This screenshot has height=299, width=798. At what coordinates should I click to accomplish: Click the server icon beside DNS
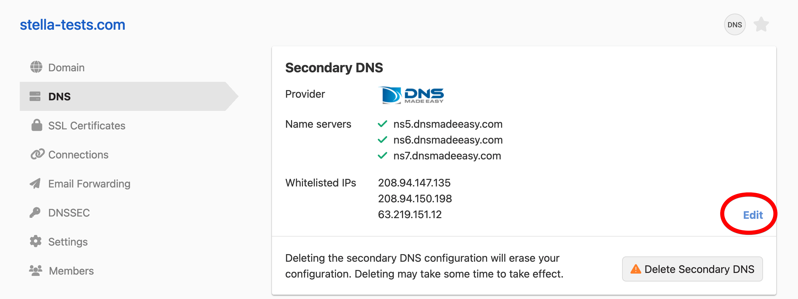click(35, 96)
